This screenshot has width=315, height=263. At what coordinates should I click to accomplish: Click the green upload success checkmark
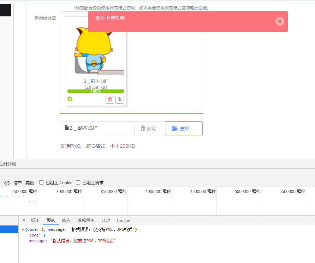point(70,99)
